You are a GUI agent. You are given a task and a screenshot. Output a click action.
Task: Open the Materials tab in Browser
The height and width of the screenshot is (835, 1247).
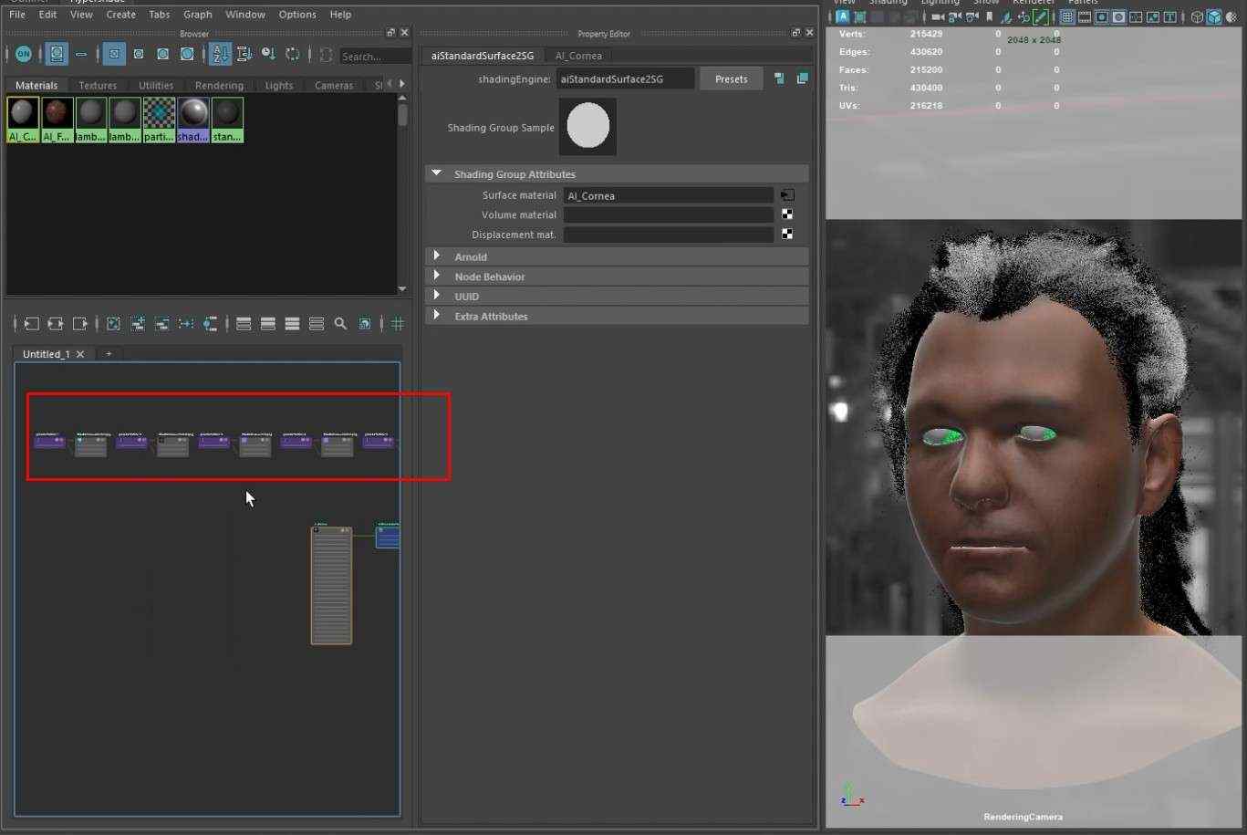click(x=36, y=85)
